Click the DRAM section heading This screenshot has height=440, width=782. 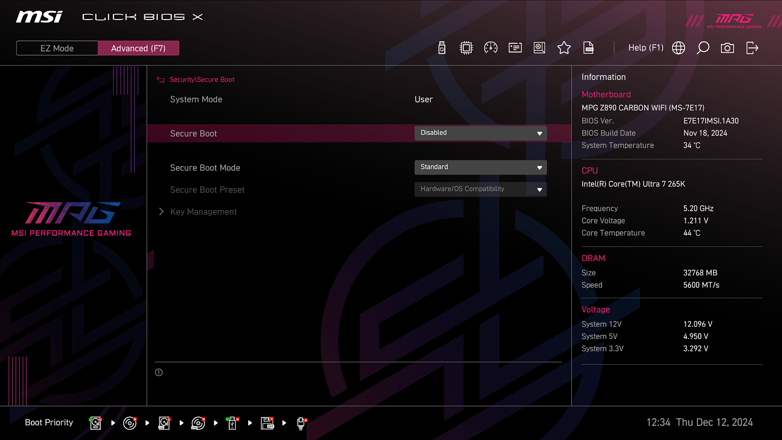[x=593, y=258]
